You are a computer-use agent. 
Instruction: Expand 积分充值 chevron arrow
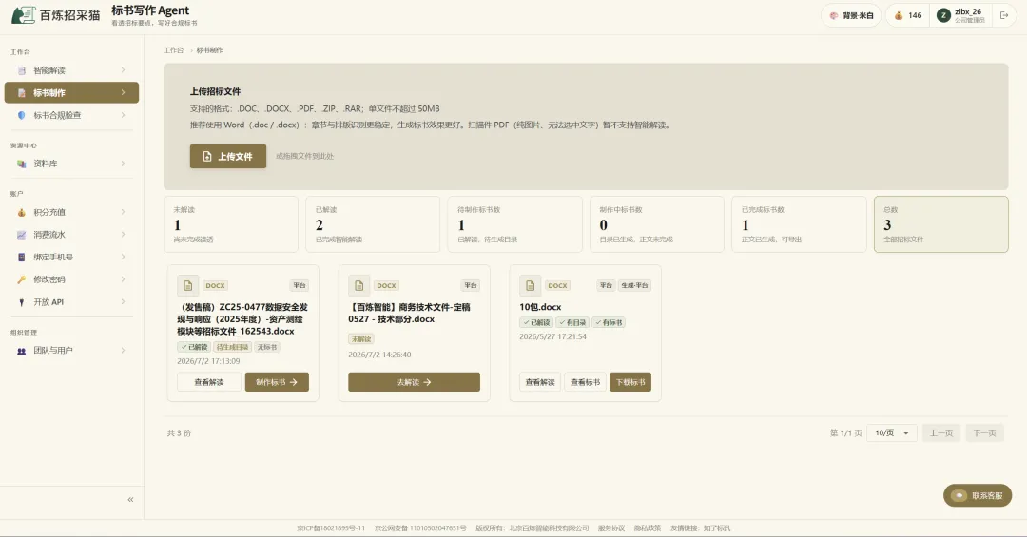123,212
